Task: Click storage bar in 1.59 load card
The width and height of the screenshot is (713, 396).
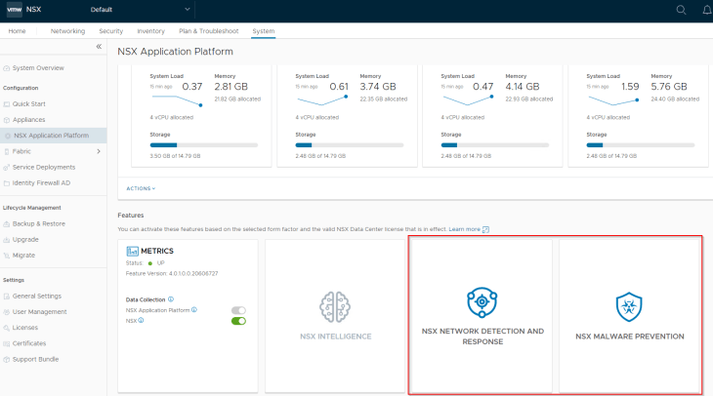Action: coord(641,145)
